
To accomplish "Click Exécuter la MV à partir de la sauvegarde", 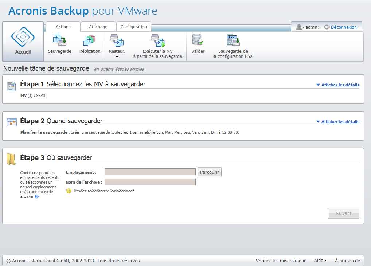I will click(158, 46).
